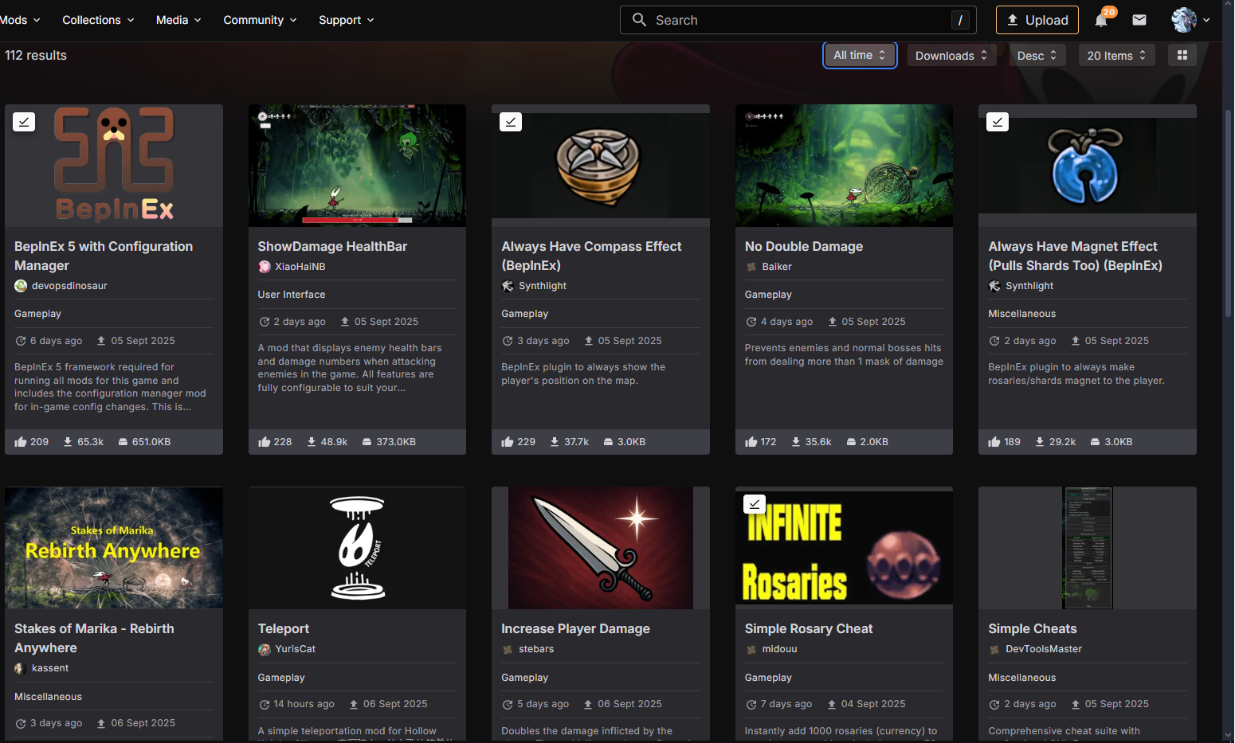The width and height of the screenshot is (1235, 743).
Task: Click stebars author name
Action: coord(536,649)
